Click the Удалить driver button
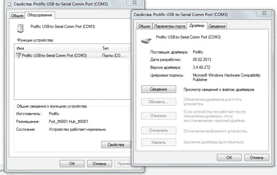Screen dimensions: 277x175 (159, 142)
